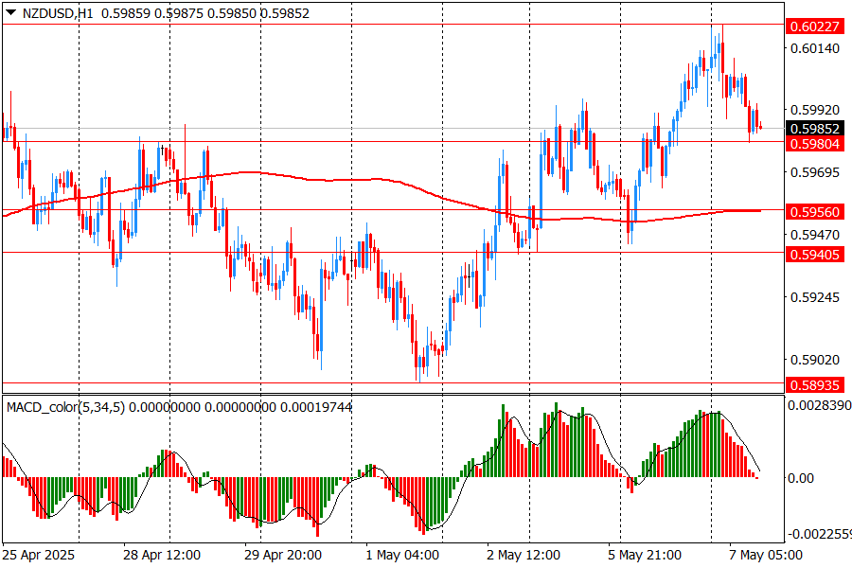The height and width of the screenshot is (568, 852).
Task: Select the 0.60227 red price level label
Action: coord(812,26)
